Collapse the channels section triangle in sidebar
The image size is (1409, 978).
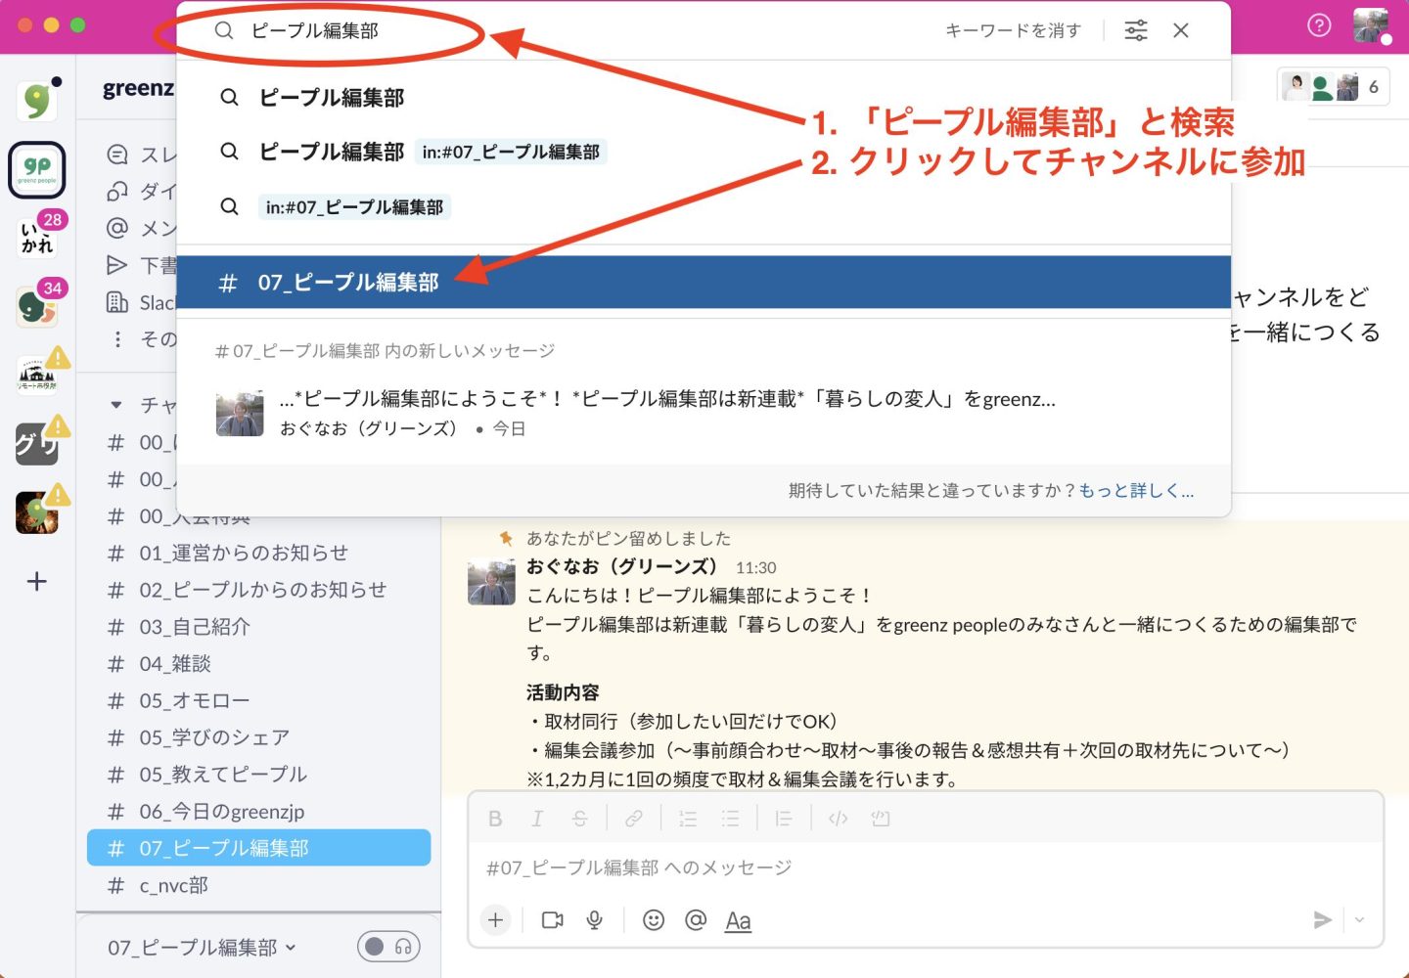click(116, 404)
